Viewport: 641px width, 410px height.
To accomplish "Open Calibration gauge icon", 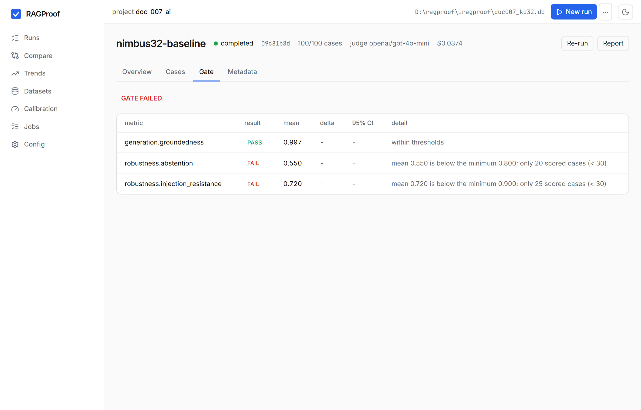I will pyautogui.click(x=15, y=108).
